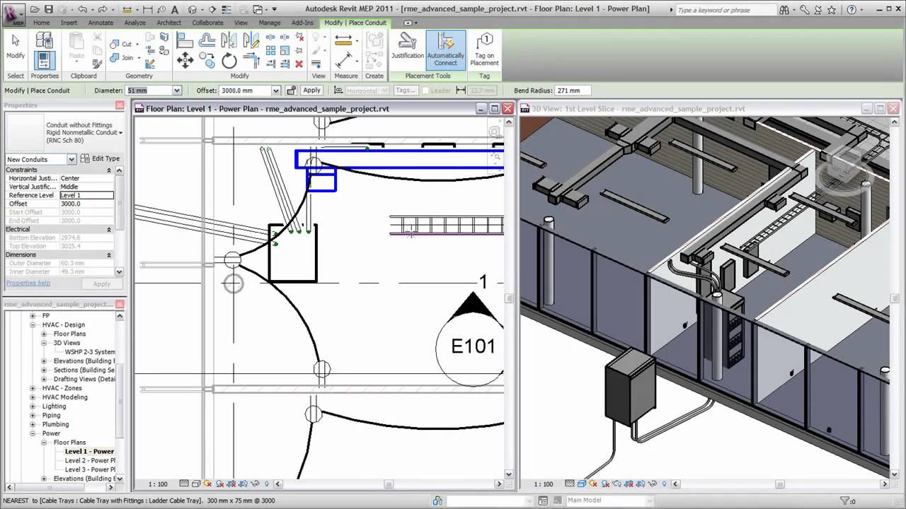Image resolution: width=906 pixels, height=509 pixels.
Task: Toggle Automatically Connect
Action: click(446, 49)
